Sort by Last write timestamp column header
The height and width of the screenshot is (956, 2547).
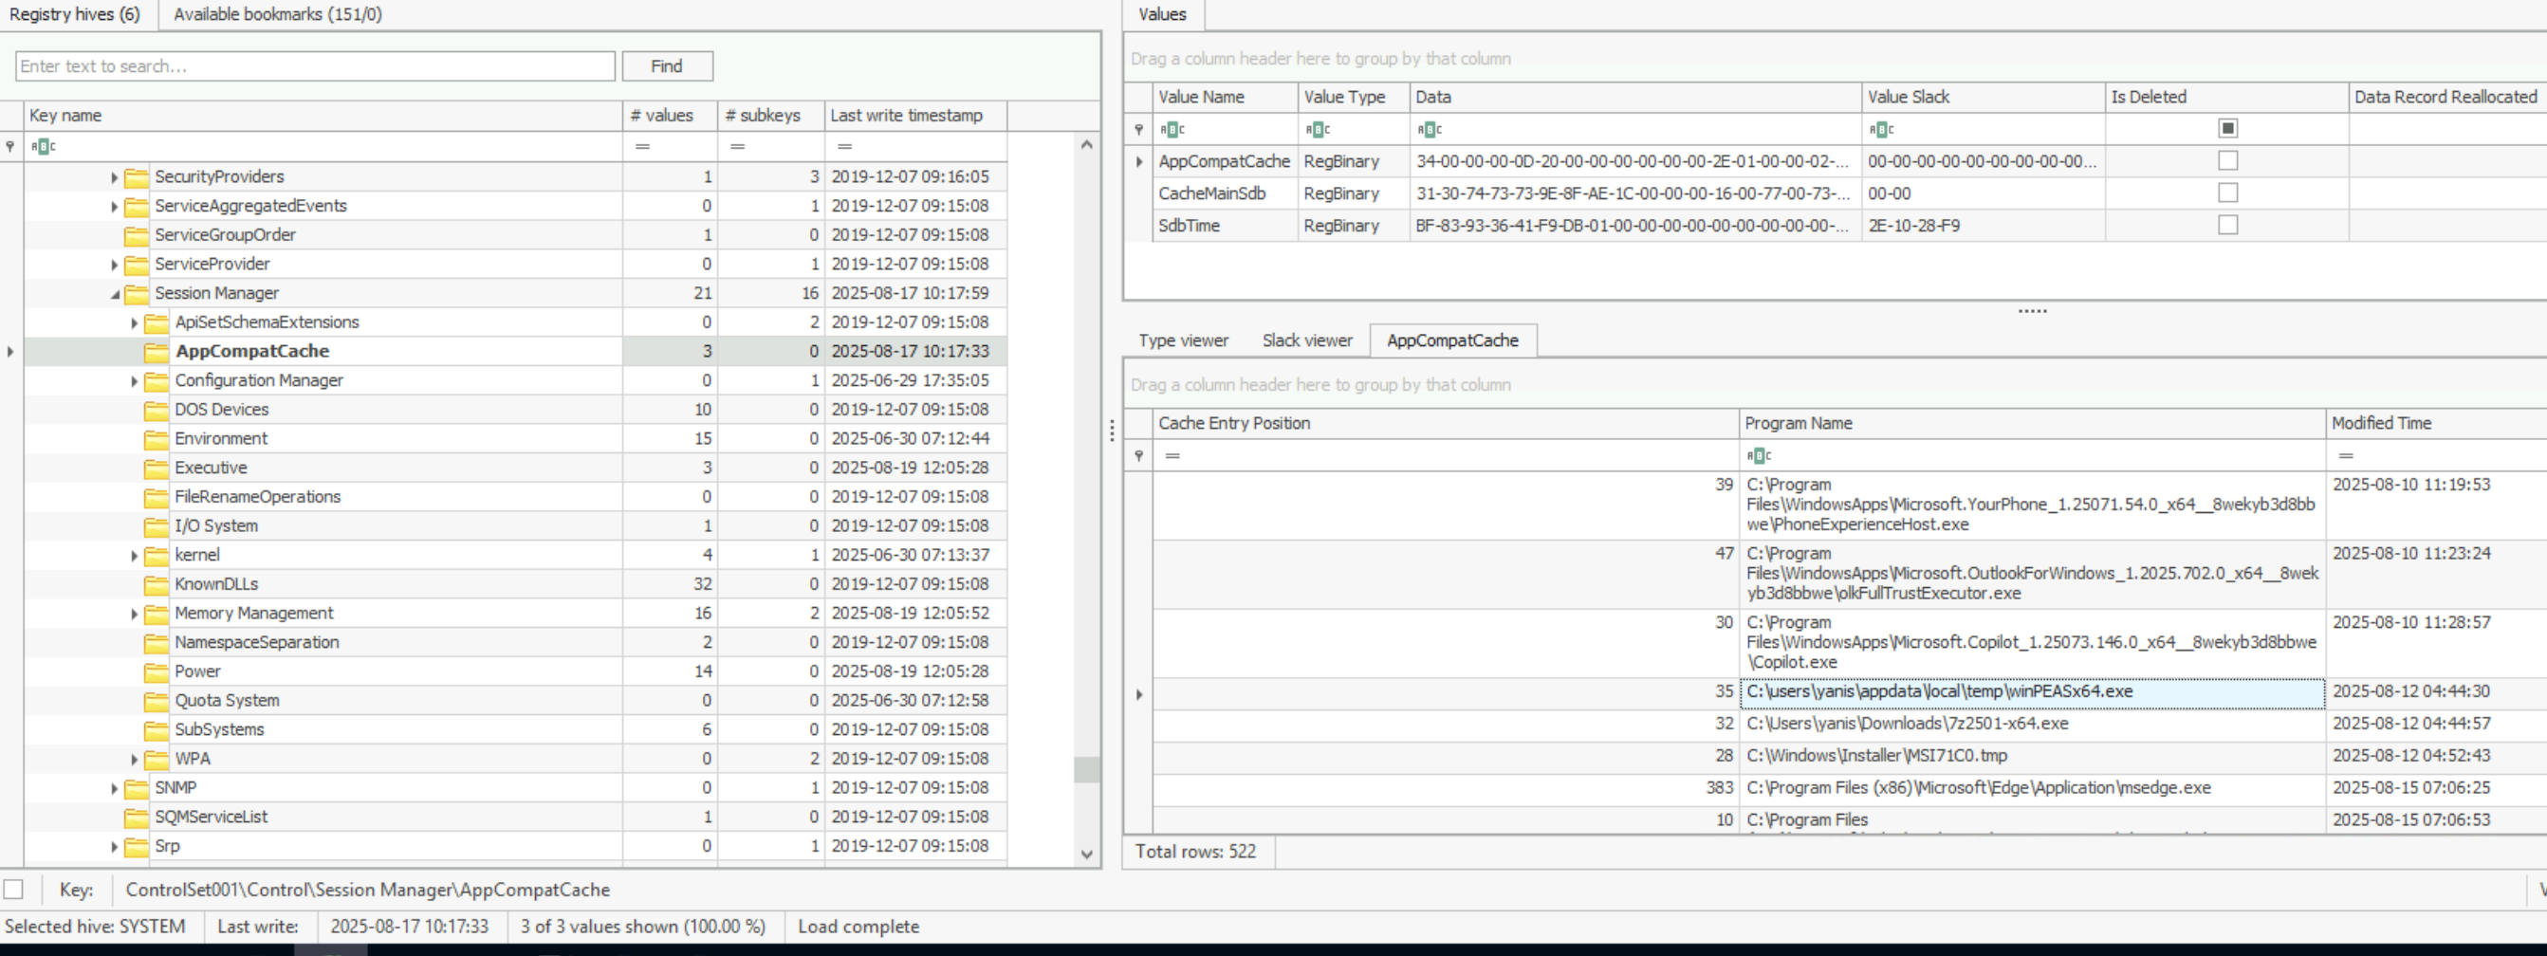click(915, 116)
